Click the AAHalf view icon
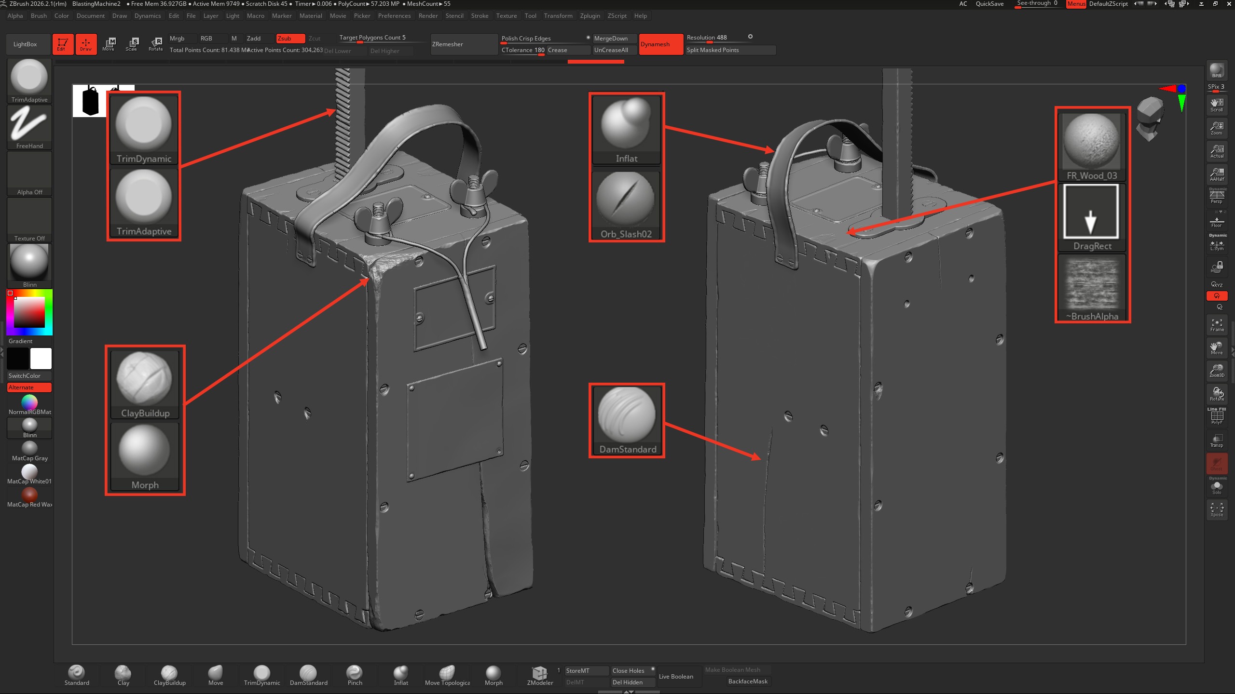The height and width of the screenshot is (694, 1235). click(1217, 174)
